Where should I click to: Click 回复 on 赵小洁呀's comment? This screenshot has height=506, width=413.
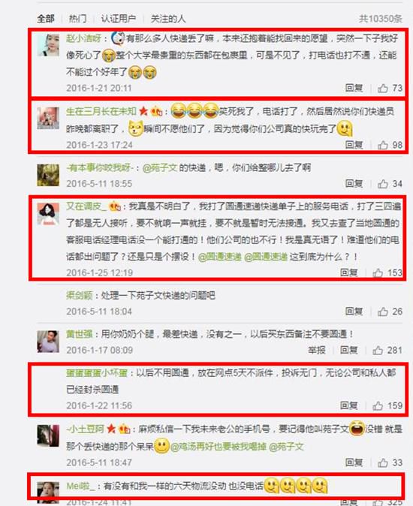pyautogui.click(x=354, y=88)
